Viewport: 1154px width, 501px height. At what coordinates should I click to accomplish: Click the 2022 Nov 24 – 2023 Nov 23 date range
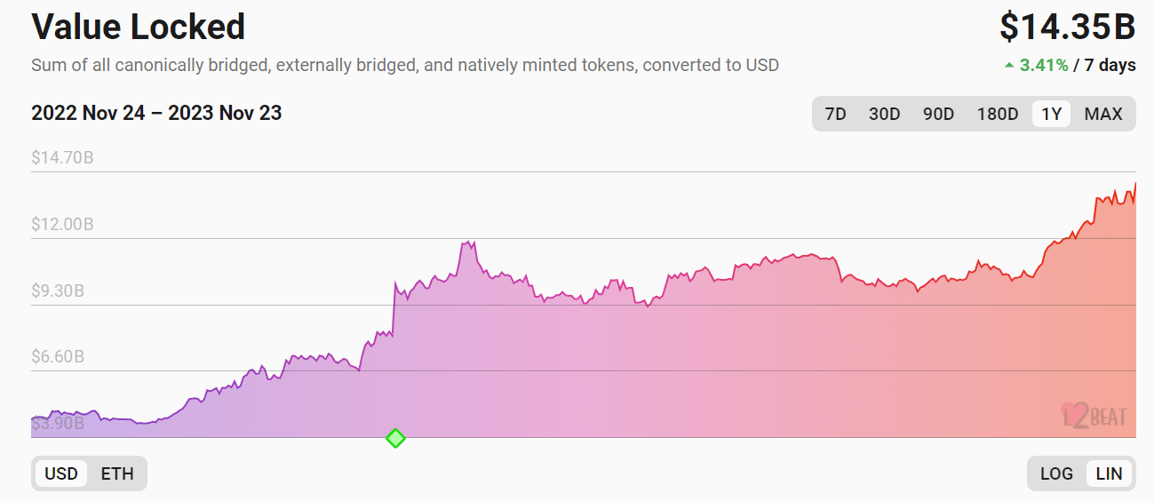[156, 113]
